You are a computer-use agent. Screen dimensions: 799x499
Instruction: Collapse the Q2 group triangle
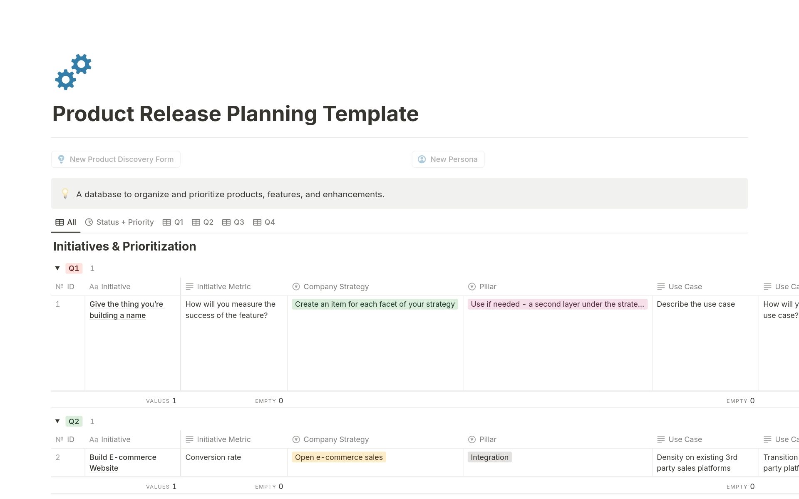click(57, 421)
